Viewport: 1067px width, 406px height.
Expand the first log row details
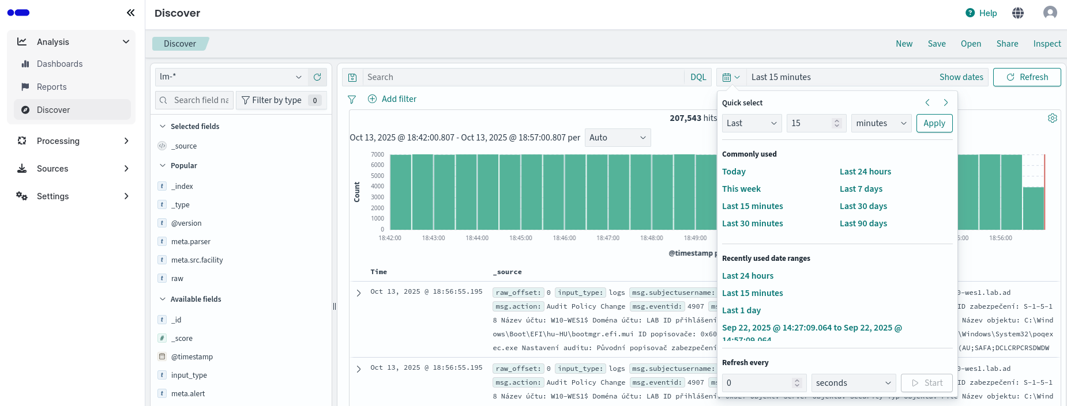coord(359,293)
